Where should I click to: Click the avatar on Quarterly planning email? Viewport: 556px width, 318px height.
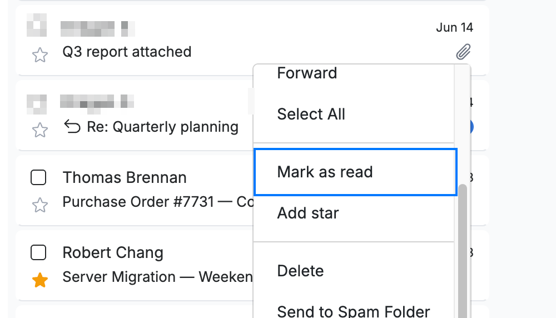click(37, 104)
